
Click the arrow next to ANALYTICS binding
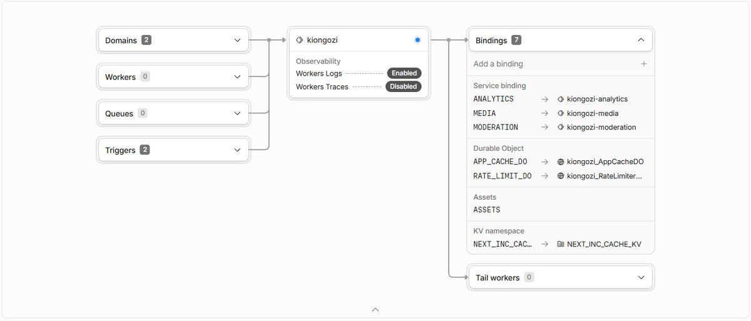pos(544,99)
